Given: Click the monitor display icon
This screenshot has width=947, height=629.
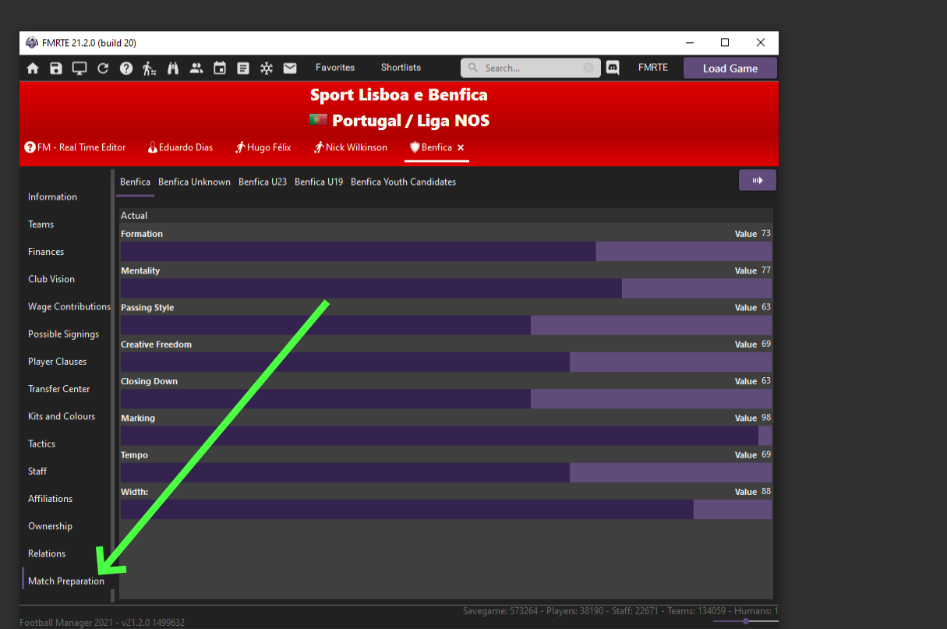Looking at the screenshot, I should point(80,69).
